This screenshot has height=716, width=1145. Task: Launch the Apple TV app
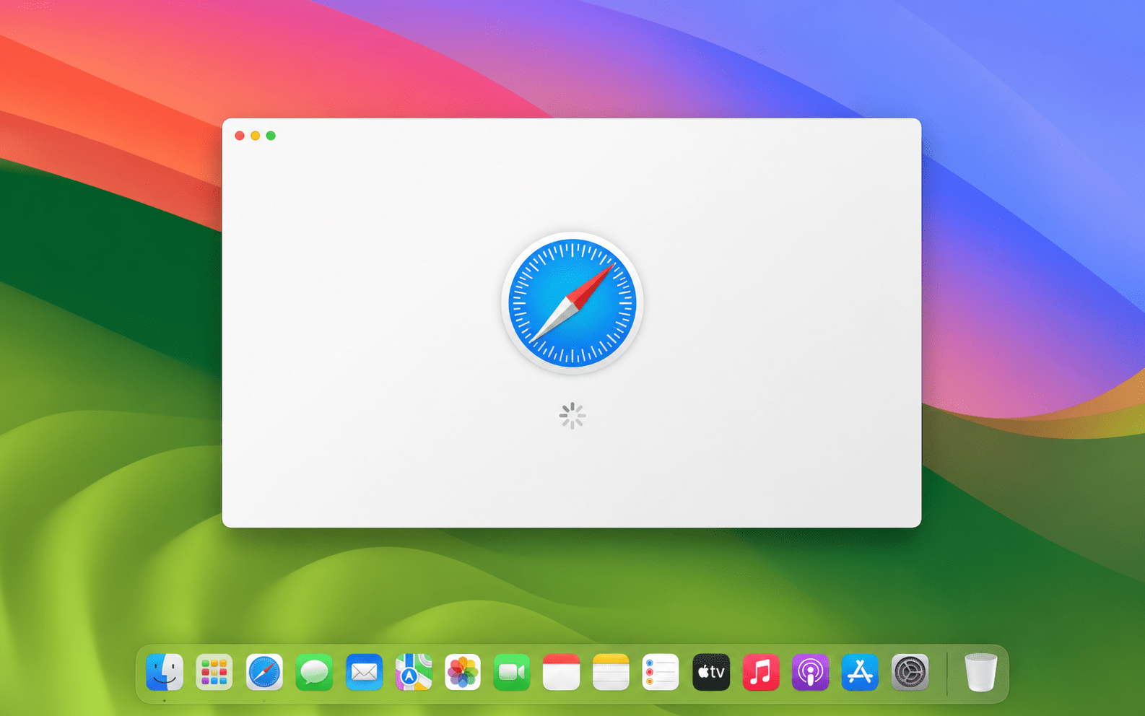711,673
